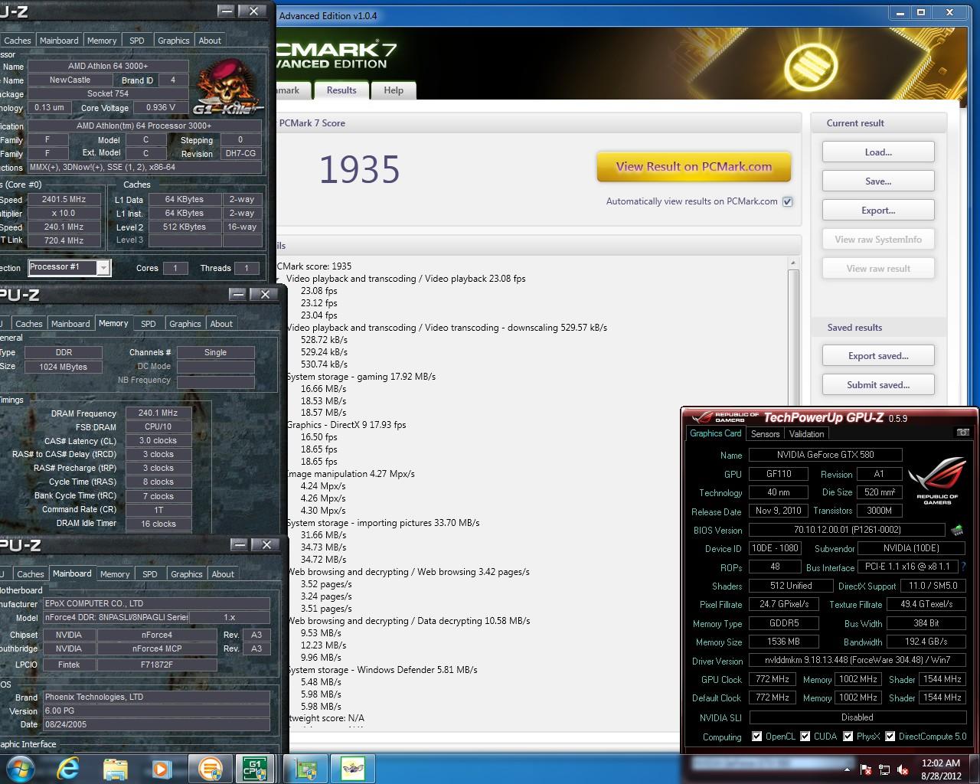980x784 pixels.
Task: Open Memory tab in bottom CPU-Z window
Action: click(115, 574)
